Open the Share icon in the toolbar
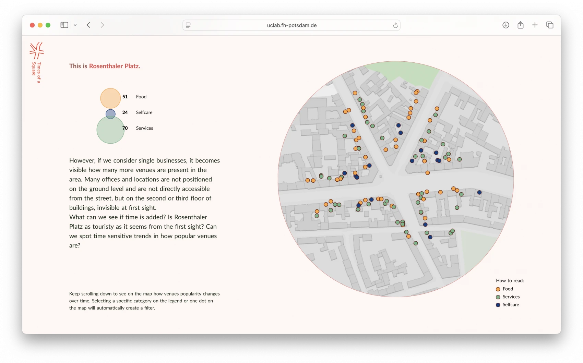The height and width of the screenshot is (363, 583). (x=520, y=25)
